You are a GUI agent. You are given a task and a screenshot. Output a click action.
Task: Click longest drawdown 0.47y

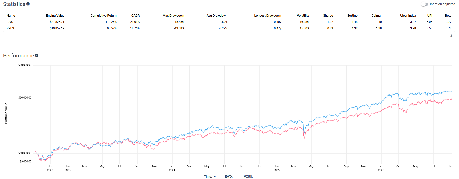tap(277, 28)
